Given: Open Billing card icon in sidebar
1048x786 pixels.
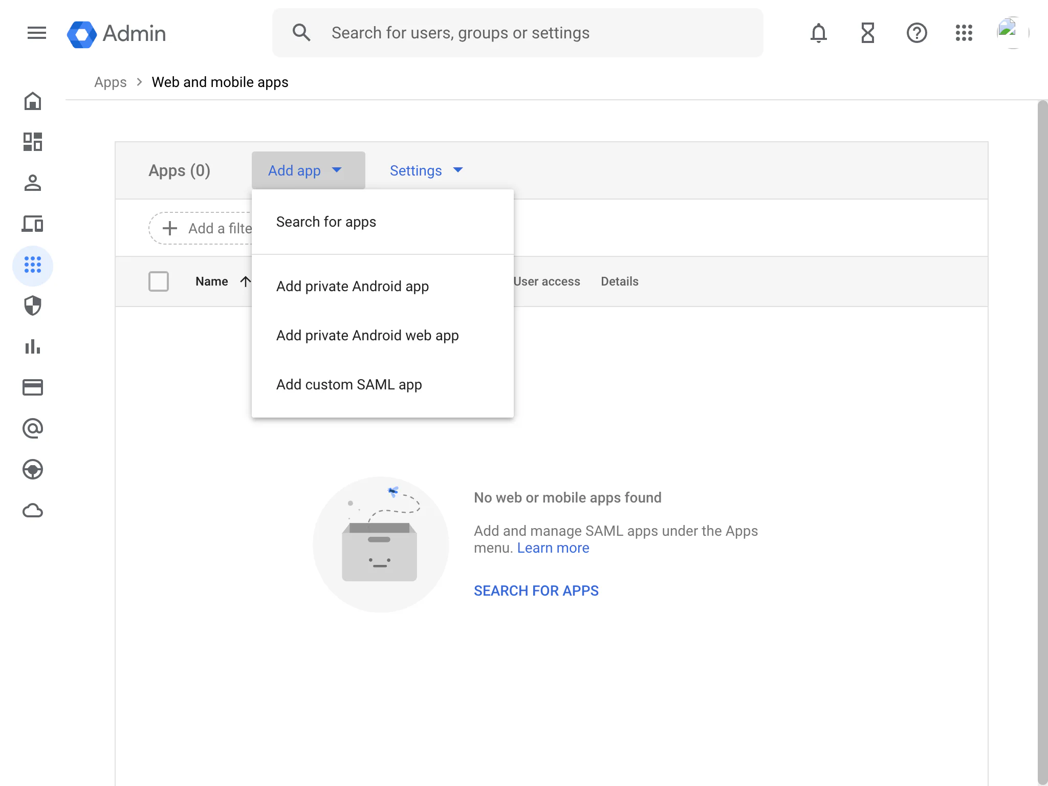Looking at the screenshot, I should click(33, 388).
